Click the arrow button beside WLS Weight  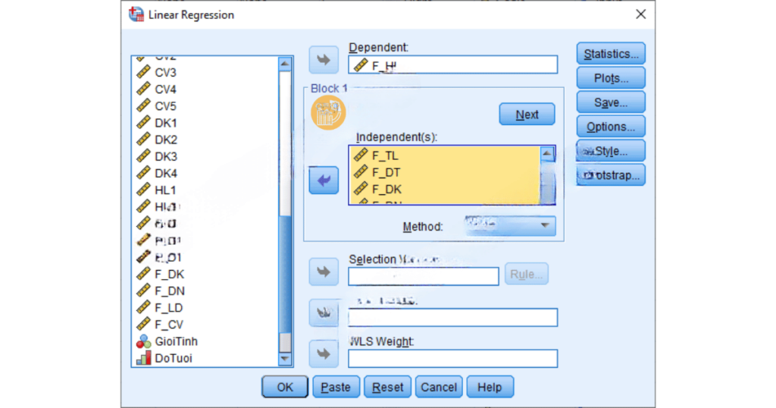point(324,354)
